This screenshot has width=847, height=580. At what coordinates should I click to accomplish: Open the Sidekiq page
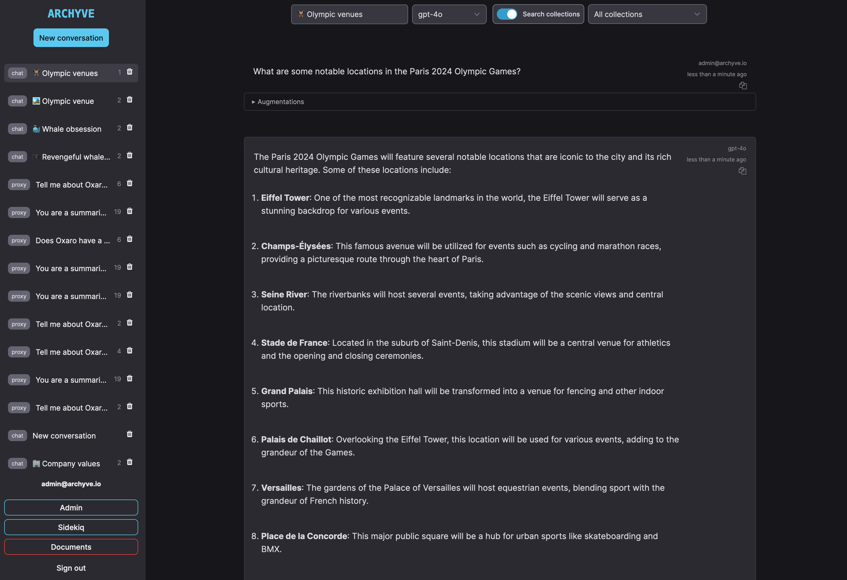(x=71, y=527)
